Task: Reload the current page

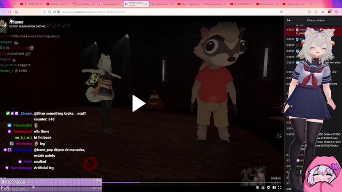Action: (10, 12)
